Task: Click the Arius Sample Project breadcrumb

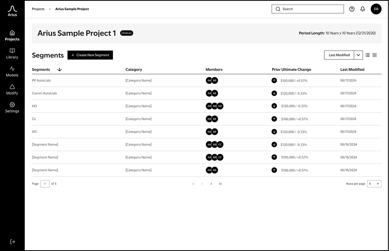Action: (72, 9)
